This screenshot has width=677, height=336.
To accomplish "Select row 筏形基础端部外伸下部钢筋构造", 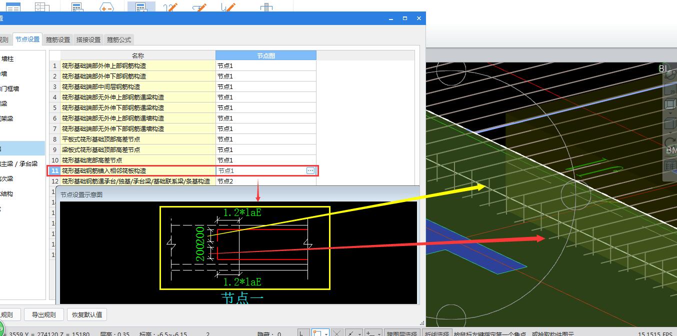I will click(138, 76).
